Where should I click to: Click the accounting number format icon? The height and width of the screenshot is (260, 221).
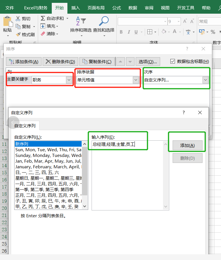202,32
